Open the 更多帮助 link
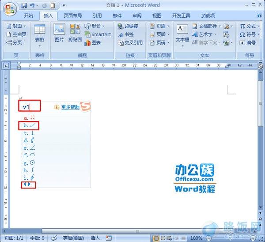This screenshot has height=242, width=265. click(x=70, y=107)
